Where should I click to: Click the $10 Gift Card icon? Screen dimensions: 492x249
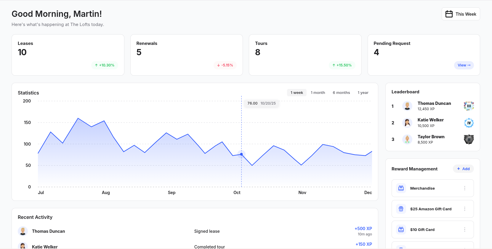coord(401,230)
